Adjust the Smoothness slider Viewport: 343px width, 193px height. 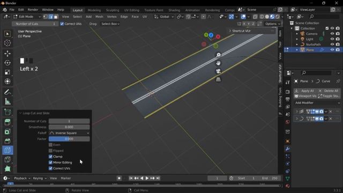click(69, 127)
